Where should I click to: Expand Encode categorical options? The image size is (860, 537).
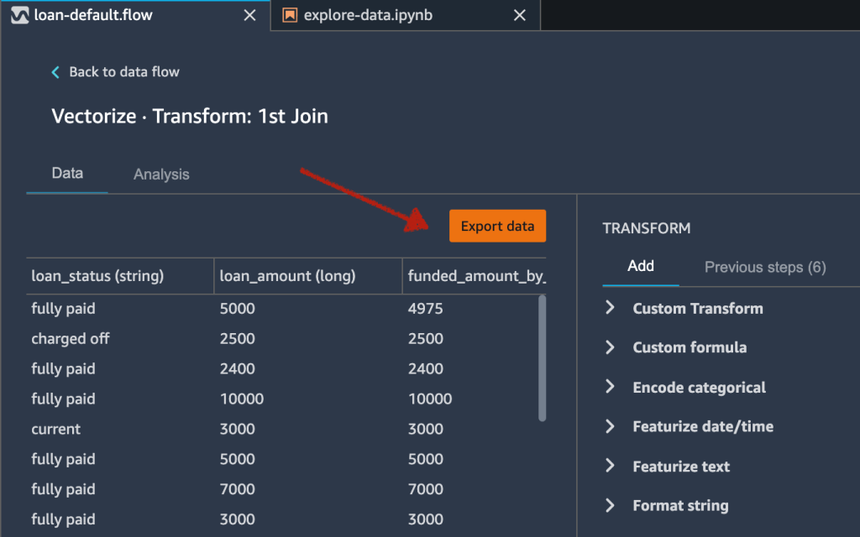(698, 388)
